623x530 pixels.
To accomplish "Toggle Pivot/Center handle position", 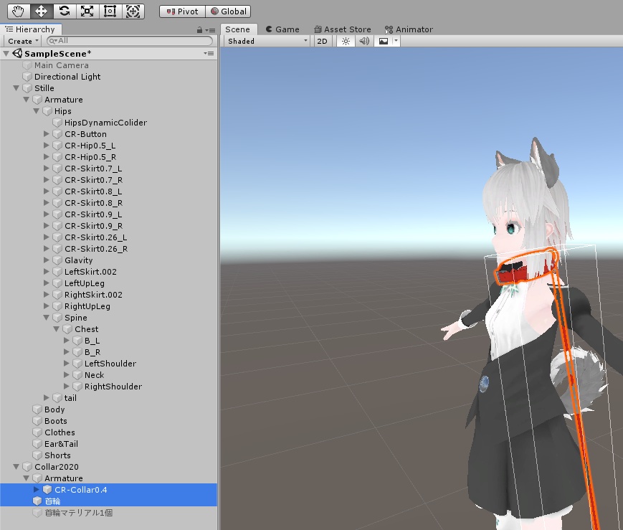I will pos(182,11).
